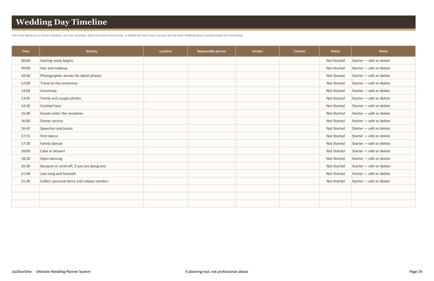Select Guests enter the reception cell
This screenshot has width=434, height=281.
point(91,113)
